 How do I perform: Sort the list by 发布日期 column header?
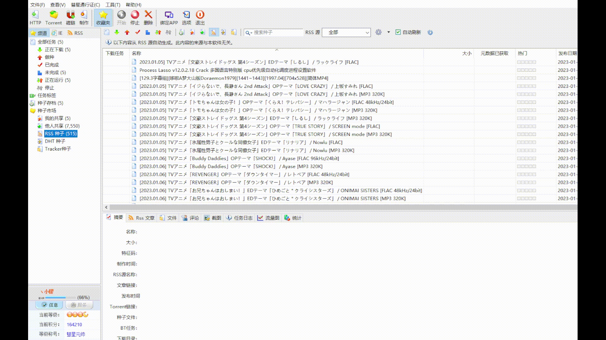567,54
